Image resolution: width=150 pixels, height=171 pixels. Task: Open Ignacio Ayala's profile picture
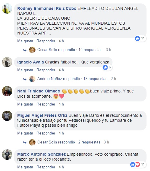(7, 62)
